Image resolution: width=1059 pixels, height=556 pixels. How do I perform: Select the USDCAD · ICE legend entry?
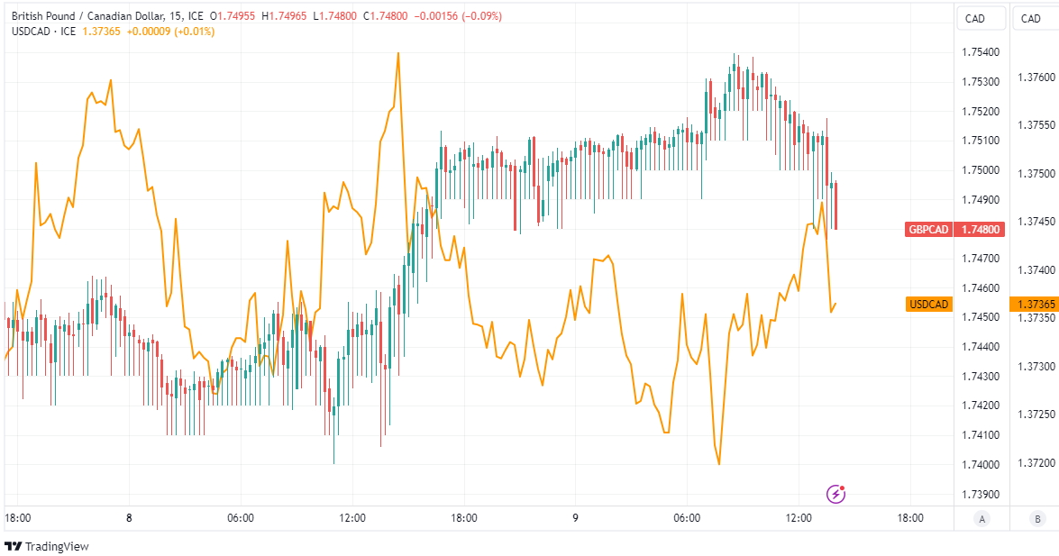[43, 32]
